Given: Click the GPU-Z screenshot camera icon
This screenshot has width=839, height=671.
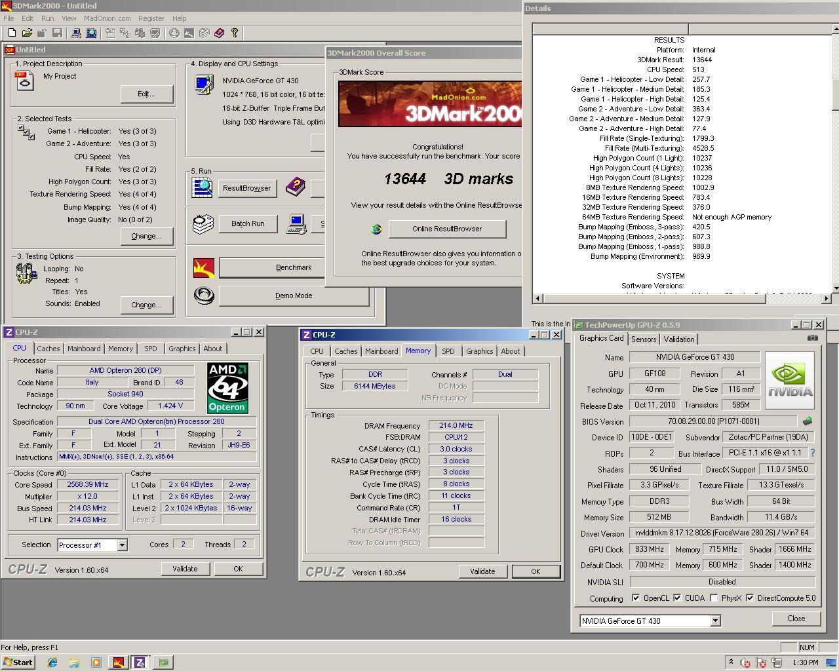Looking at the screenshot, I should (813, 338).
